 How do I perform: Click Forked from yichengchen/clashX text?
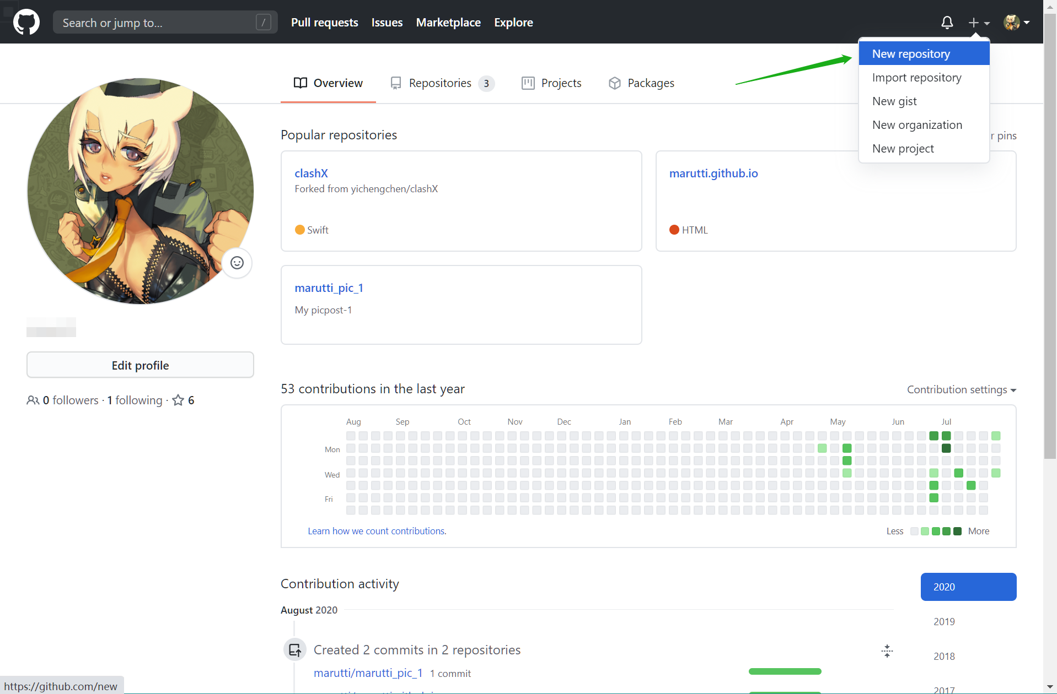pyautogui.click(x=366, y=189)
